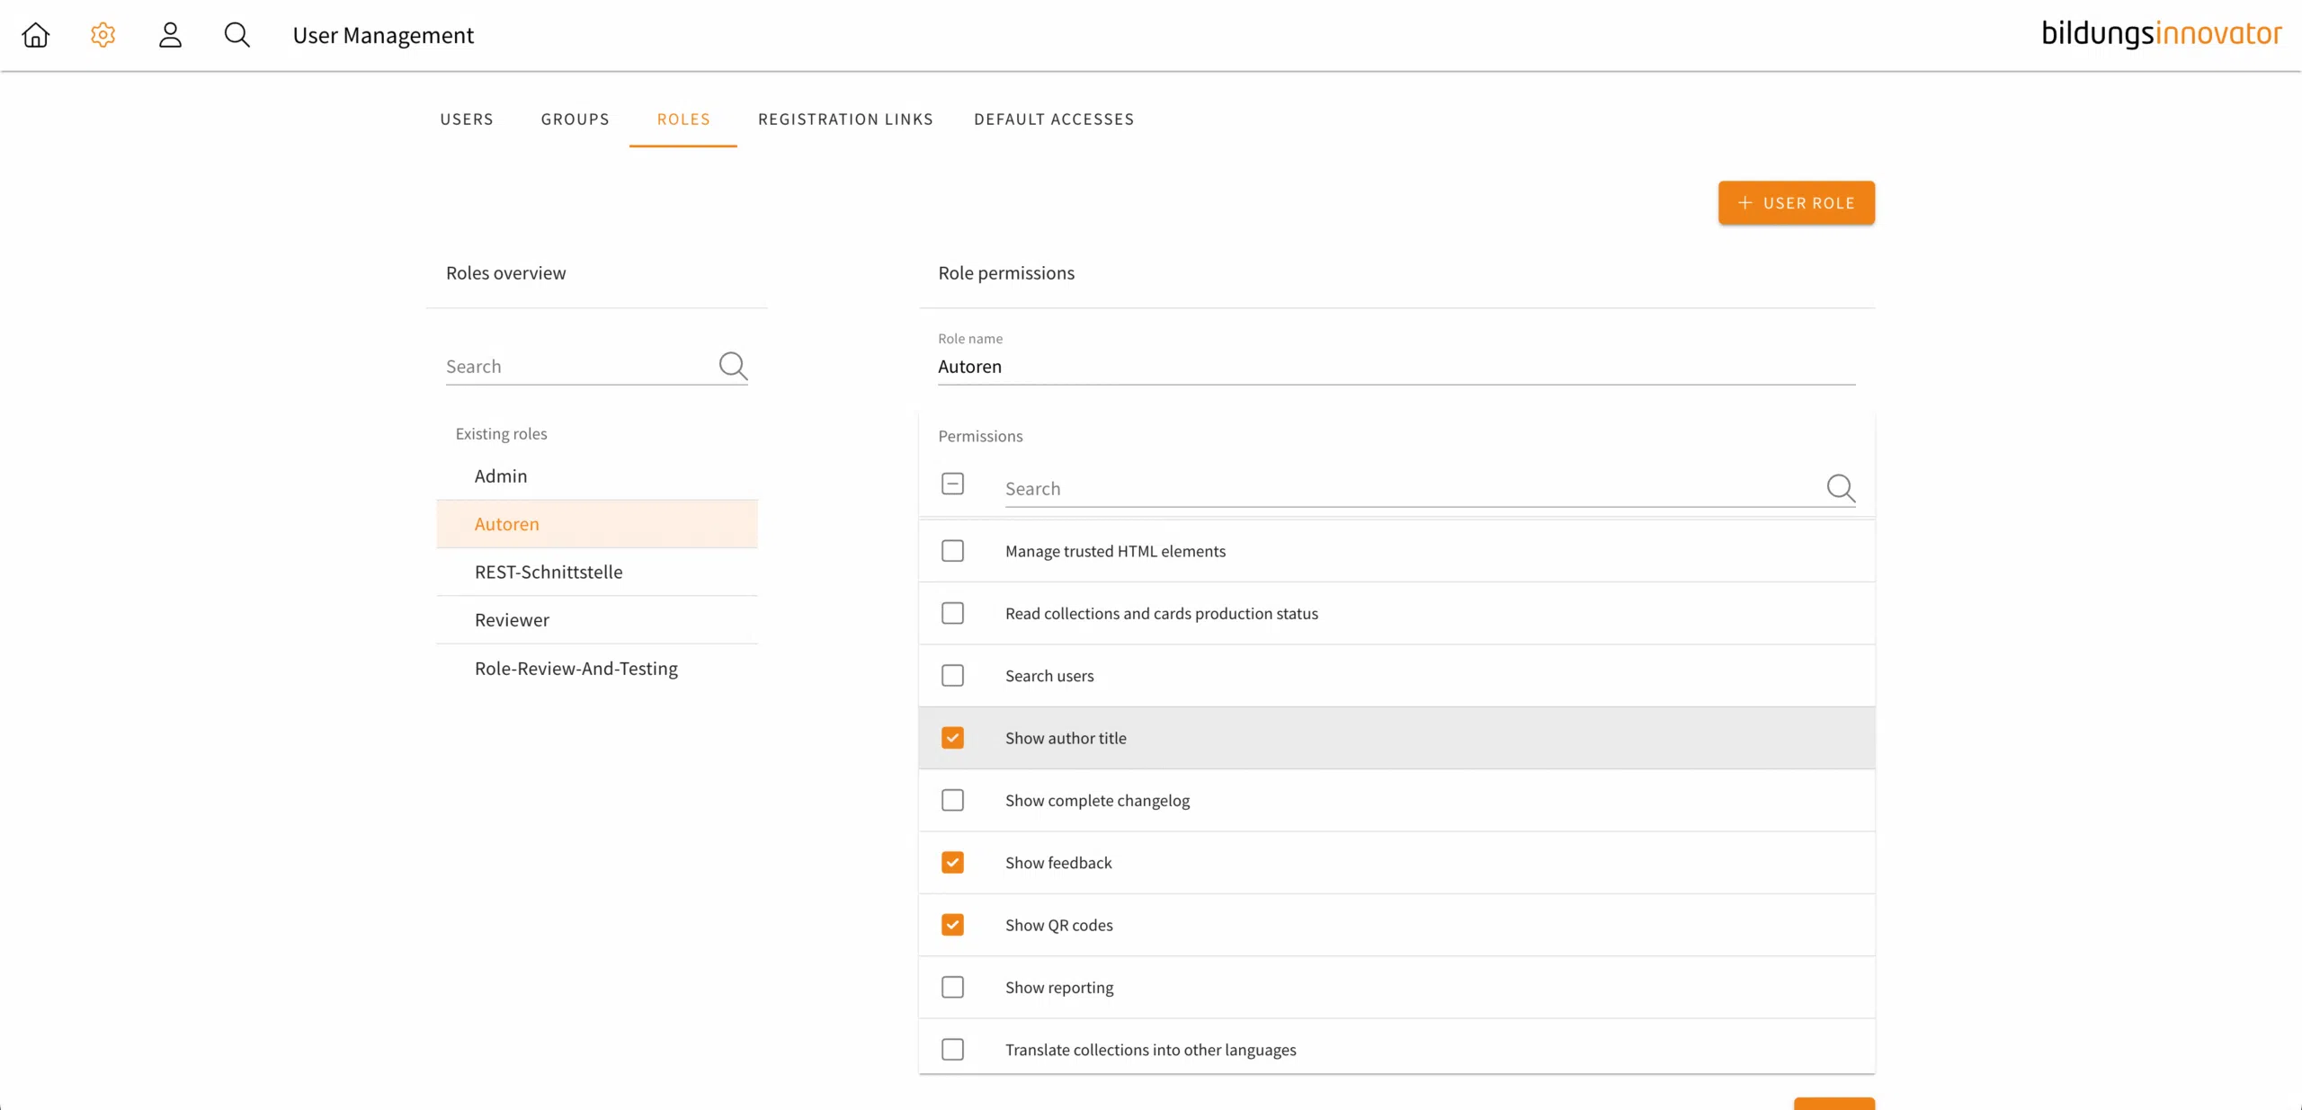Uncheck the Show feedback permission
Screen dimensions: 2302x1110
tap(952, 863)
